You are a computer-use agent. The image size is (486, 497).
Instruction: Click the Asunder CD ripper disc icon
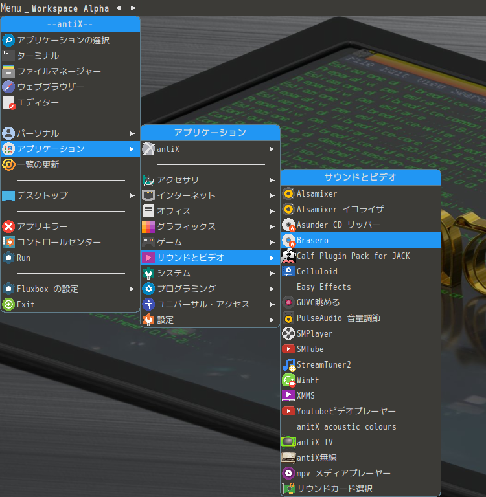click(288, 225)
